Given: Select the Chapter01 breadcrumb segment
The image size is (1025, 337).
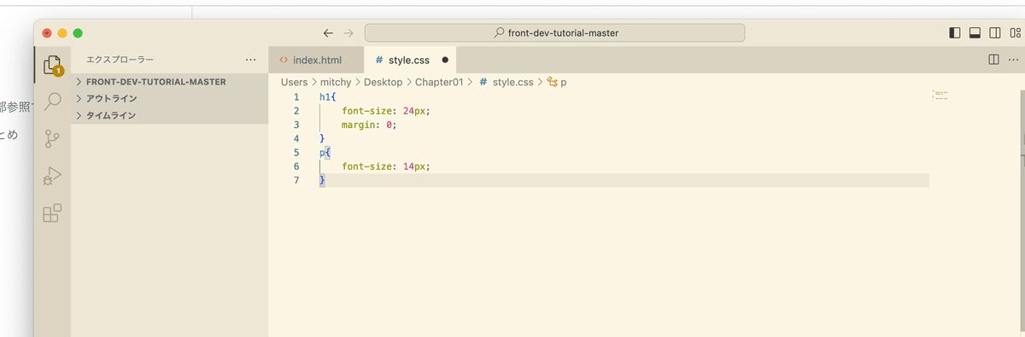Looking at the screenshot, I should pyautogui.click(x=439, y=82).
